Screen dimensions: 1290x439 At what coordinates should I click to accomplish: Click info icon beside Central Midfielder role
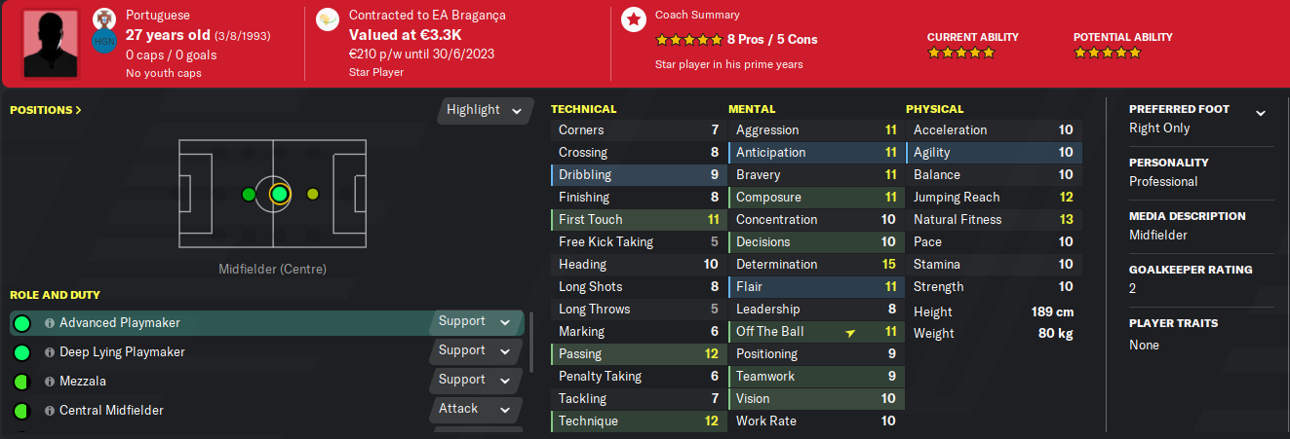click(50, 411)
